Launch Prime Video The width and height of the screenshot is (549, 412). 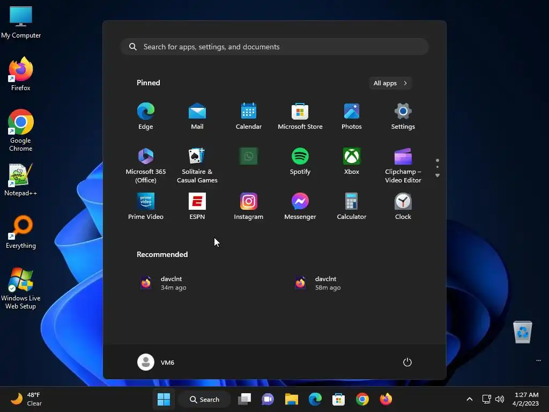(x=146, y=207)
